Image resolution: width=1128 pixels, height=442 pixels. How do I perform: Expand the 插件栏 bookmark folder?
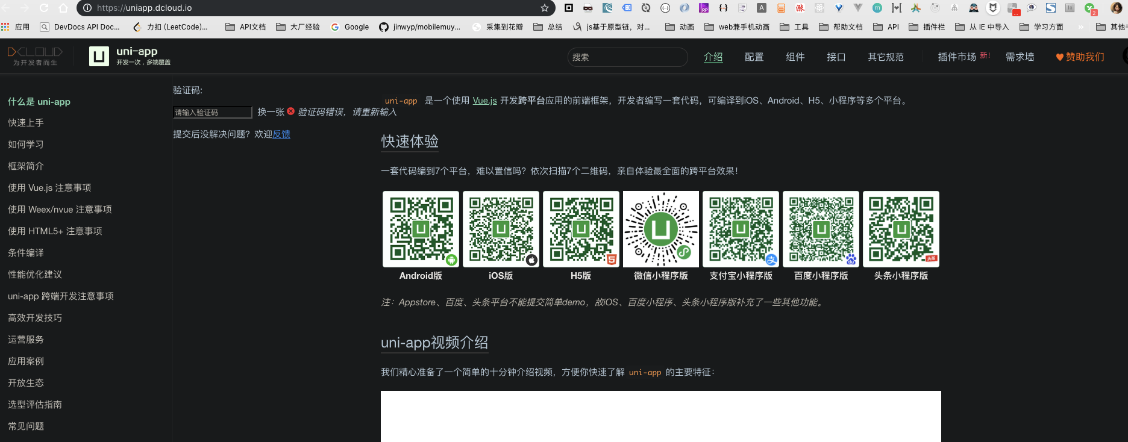click(927, 27)
